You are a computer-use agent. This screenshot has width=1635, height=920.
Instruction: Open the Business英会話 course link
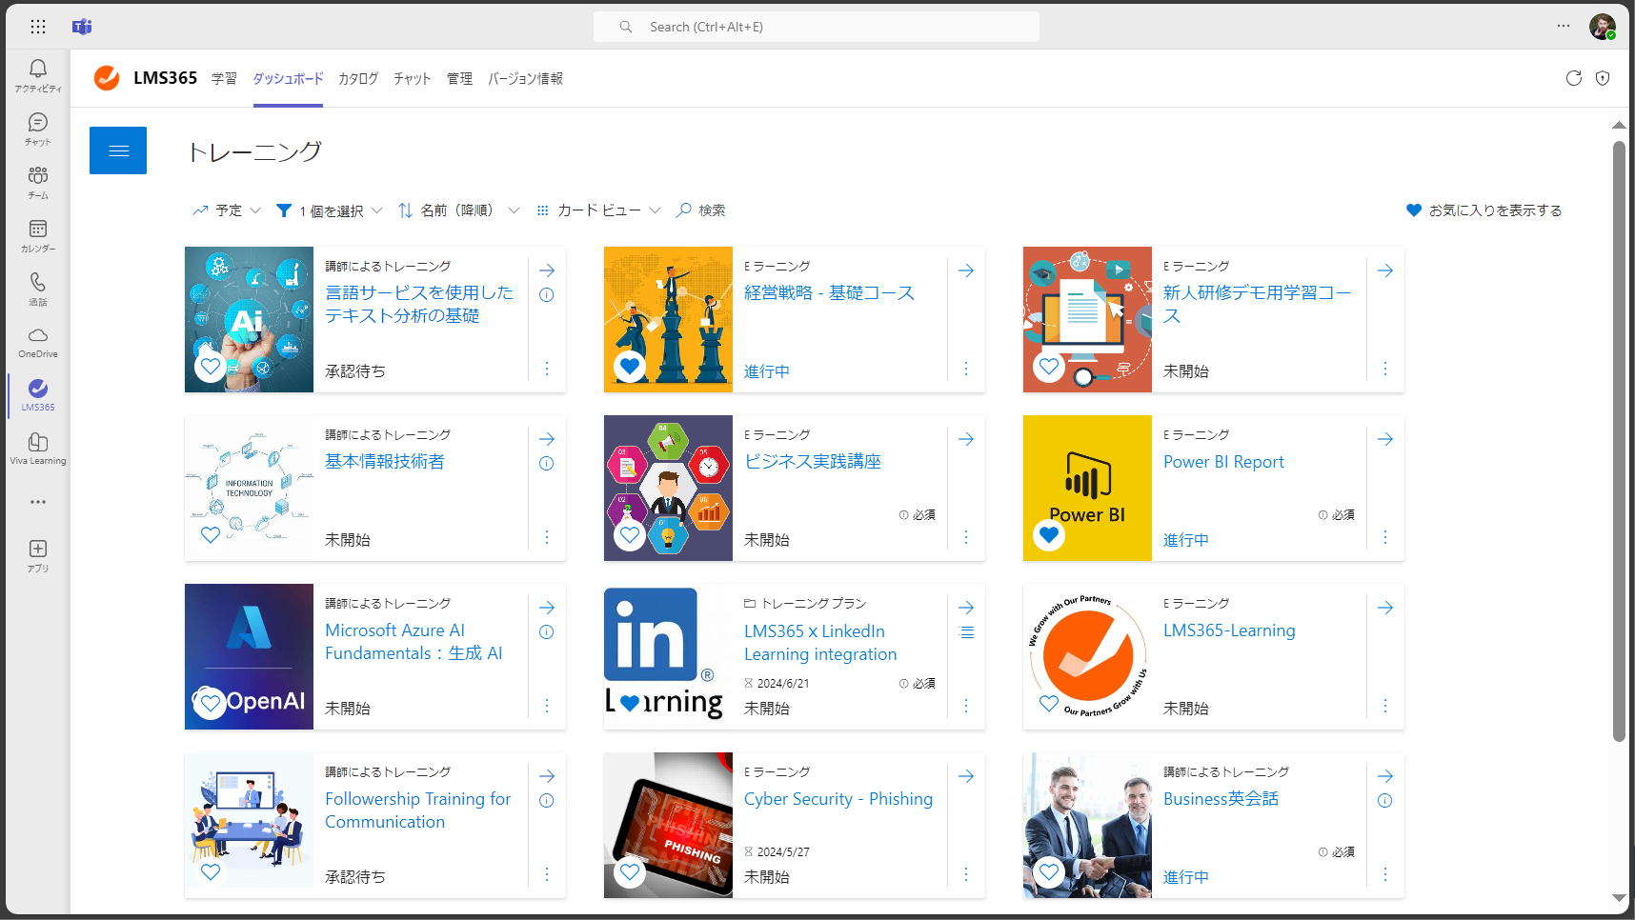(x=1221, y=799)
